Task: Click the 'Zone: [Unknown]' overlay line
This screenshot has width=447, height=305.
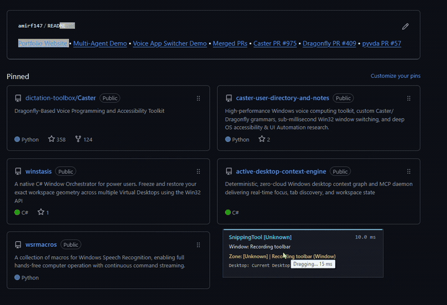Action: (x=282, y=256)
